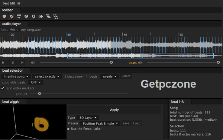Select the audio player panel tab
The height and width of the screenshot is (140, 223).
(x=12, y=24)
